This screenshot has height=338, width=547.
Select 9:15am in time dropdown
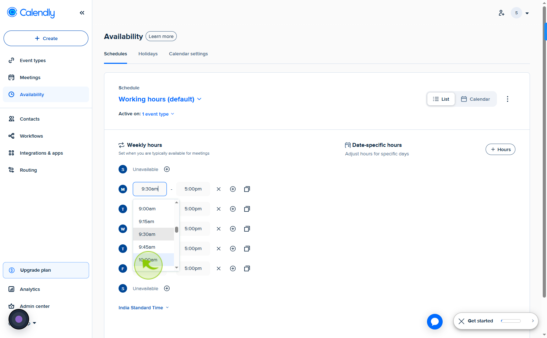click(x=153, y=221)
